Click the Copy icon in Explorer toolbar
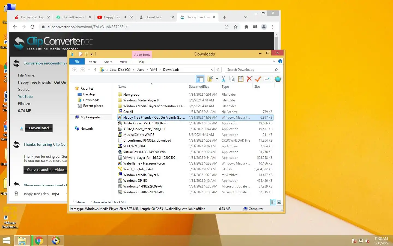393x246 pixels. tap(232, 79)
